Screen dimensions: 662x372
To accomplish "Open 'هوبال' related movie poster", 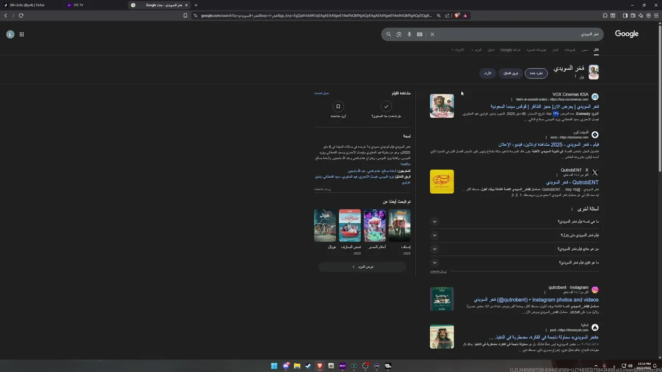I will (325, 225).
